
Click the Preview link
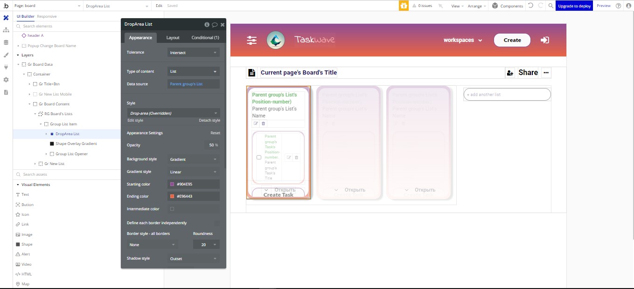coord(603,6)
